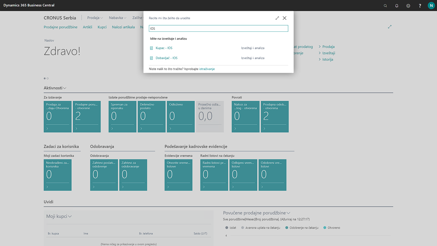437x246 pixels.
Task: Click report icon beside Dobavljač - IOS
Action: (x=152, y=58)
